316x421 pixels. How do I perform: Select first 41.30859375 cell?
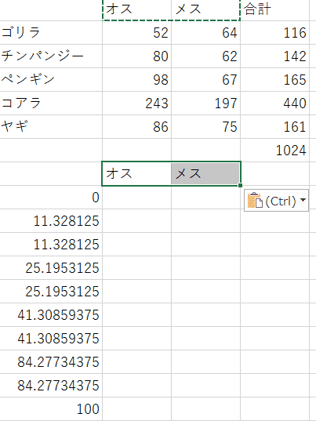(x=51, y=314)
